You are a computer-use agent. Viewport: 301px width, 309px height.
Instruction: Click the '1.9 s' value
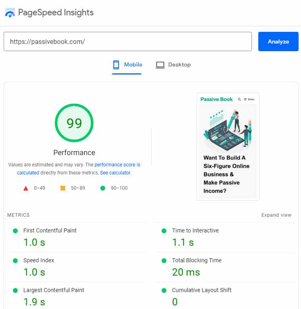34,302
